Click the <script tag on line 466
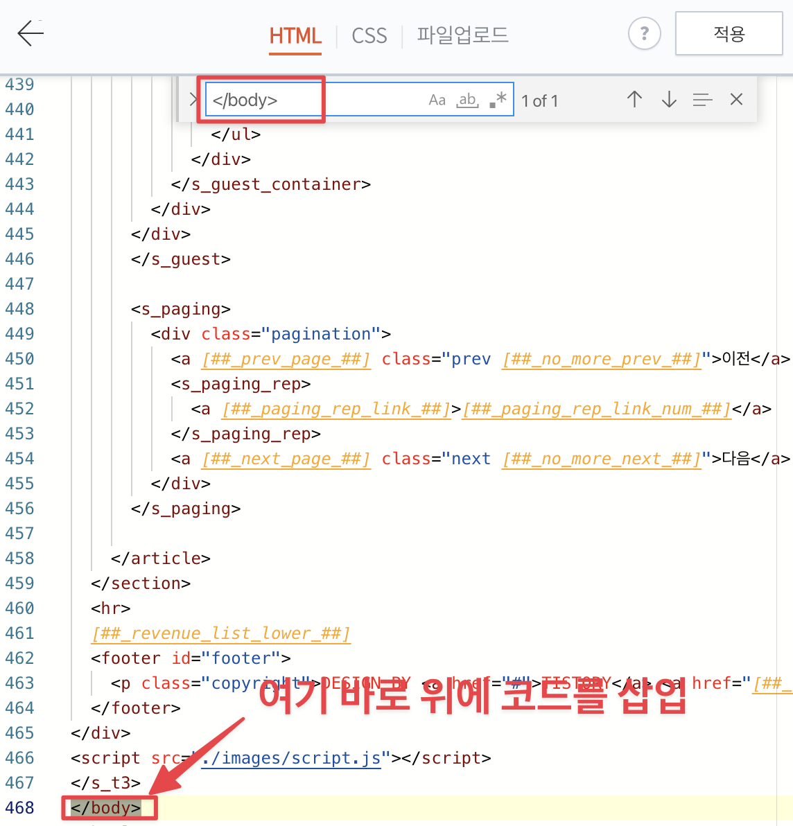Image resolution: width=793 pixels, height=826 pixels. tap(106, 758)
